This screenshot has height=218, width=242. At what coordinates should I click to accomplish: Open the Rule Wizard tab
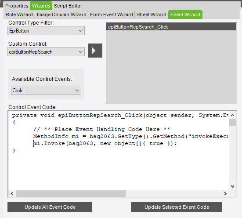(x=19, y=15)
